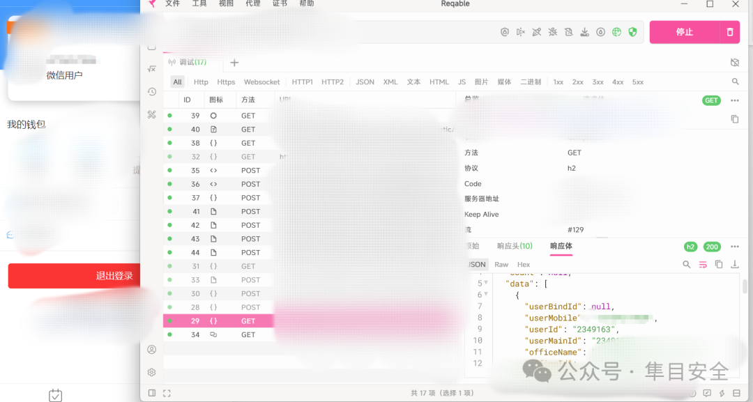Image resolution: width=753 pixels, height=402 pixels.
Task: Switch to the 响应头(10) tab
Action: 515,246
